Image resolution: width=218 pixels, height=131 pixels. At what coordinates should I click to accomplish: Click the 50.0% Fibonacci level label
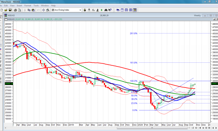134,96
